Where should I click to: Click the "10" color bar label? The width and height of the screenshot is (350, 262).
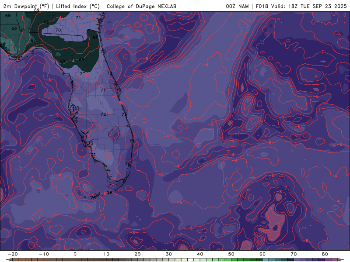(x=106, y=254)
